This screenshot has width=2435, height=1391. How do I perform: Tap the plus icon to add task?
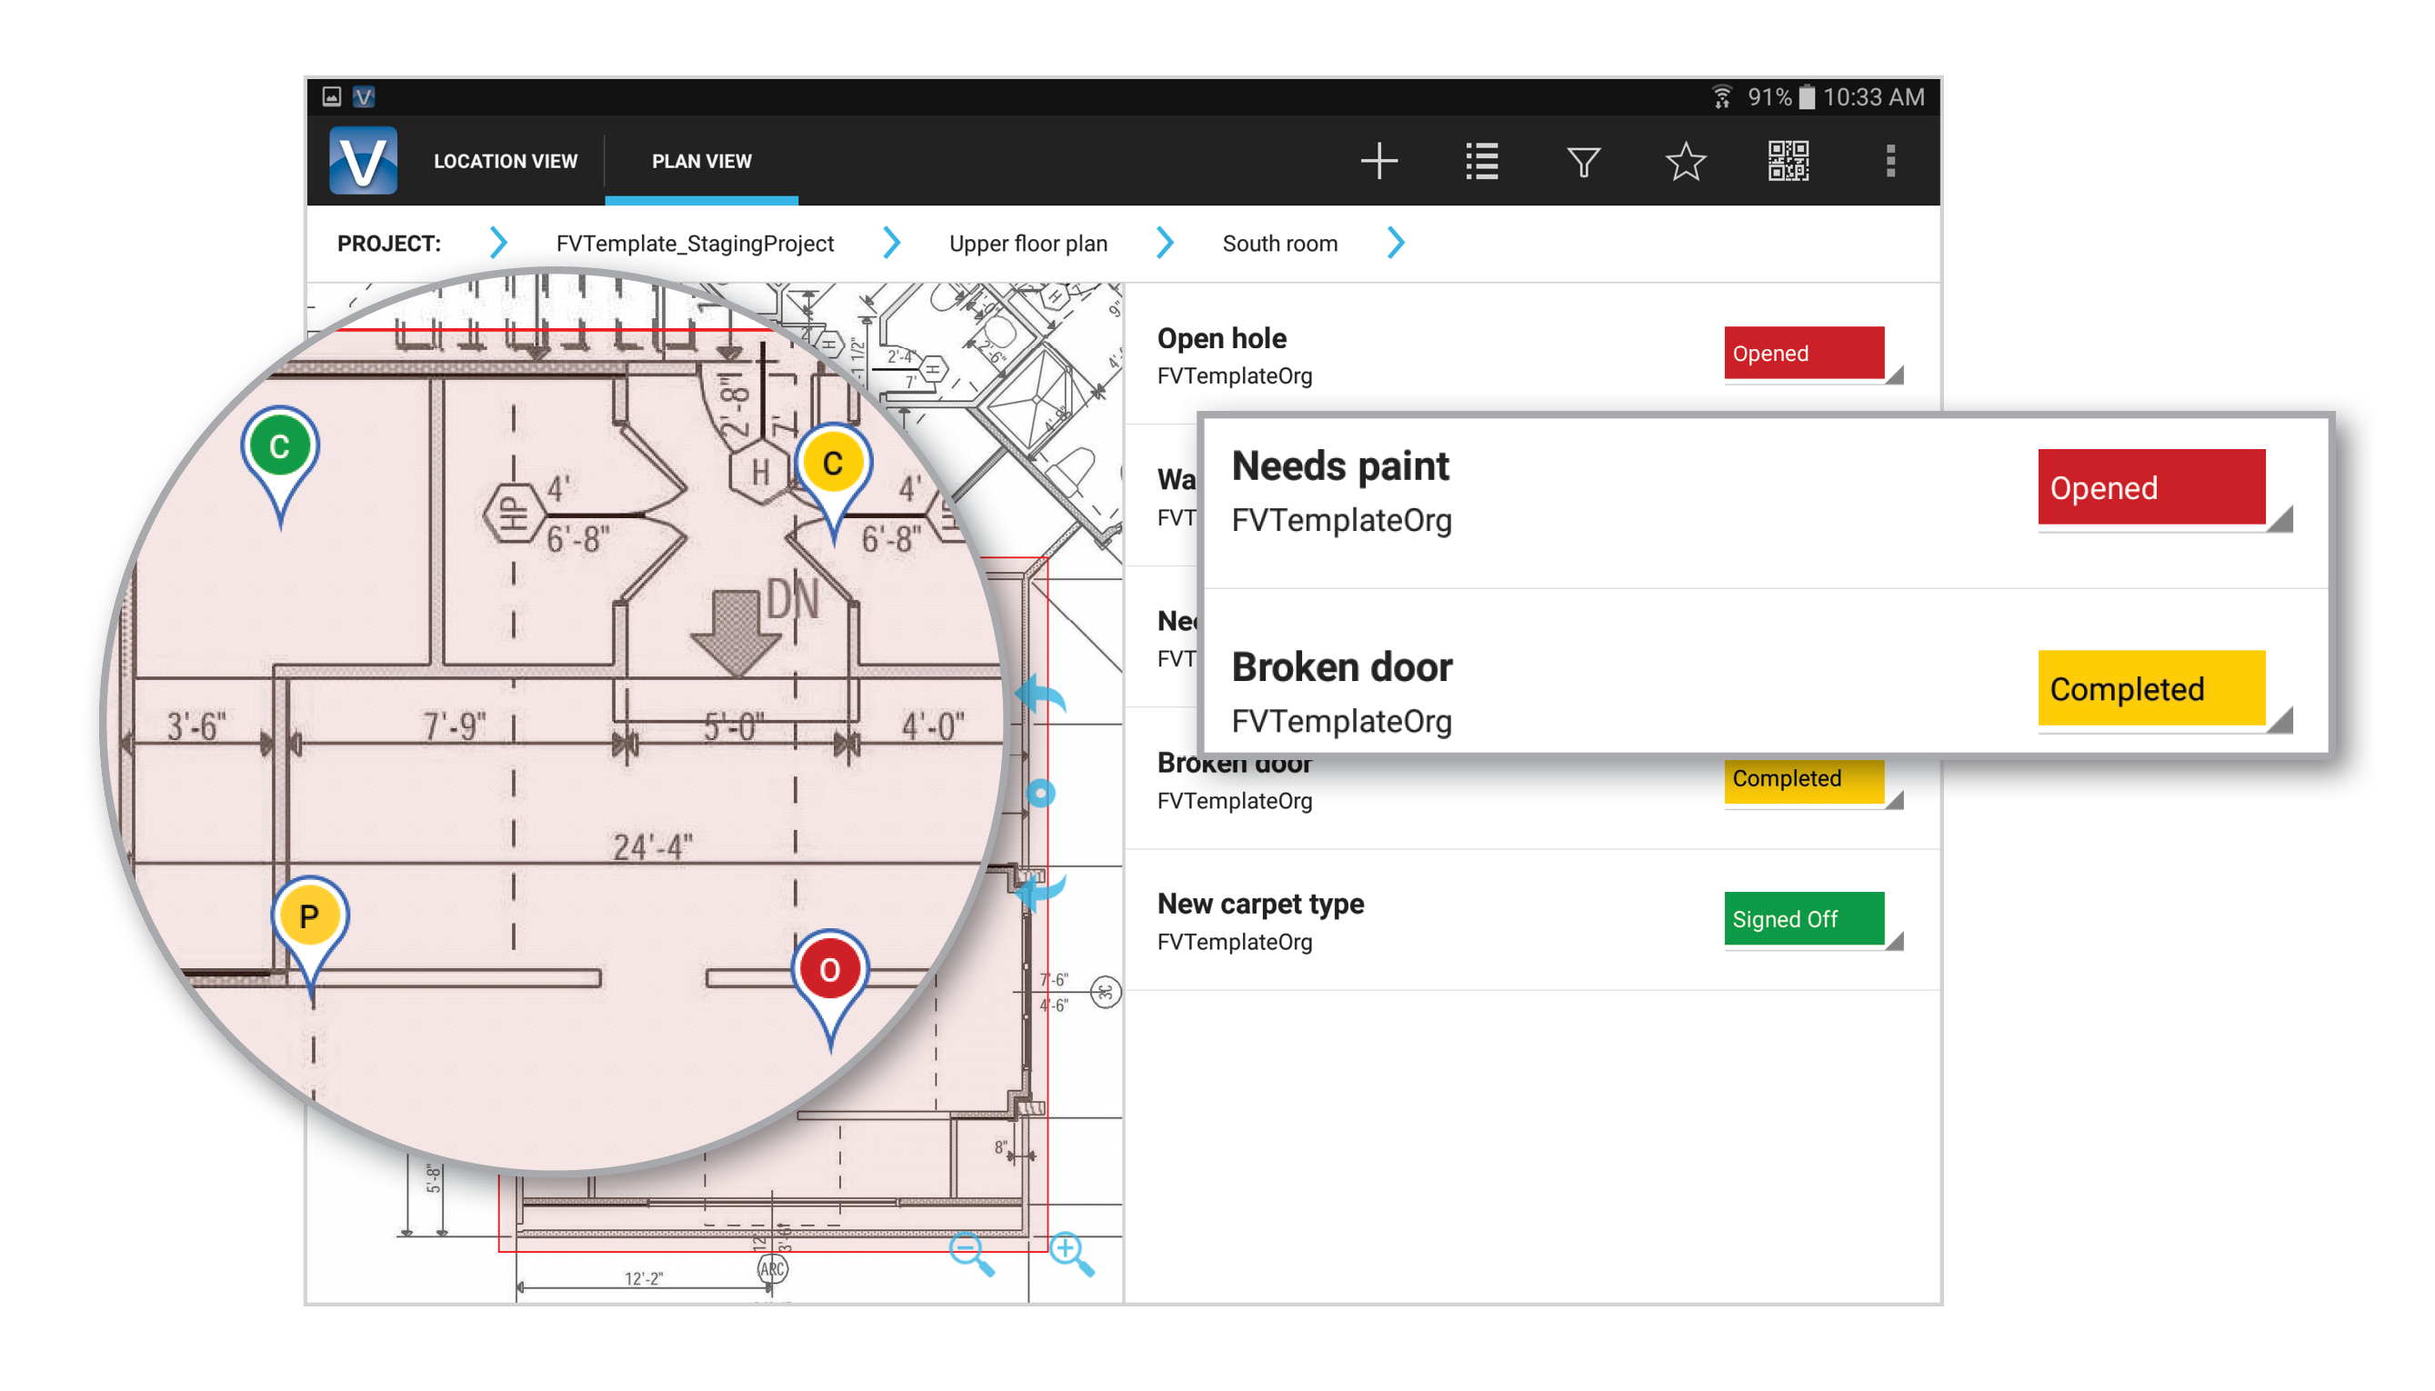[x=1378, y=161]
